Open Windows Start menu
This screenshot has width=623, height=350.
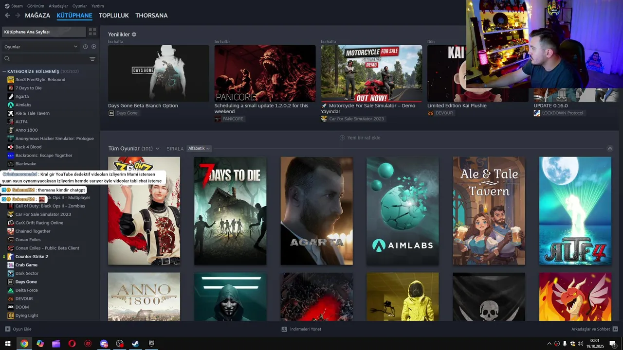pos(8,344)
